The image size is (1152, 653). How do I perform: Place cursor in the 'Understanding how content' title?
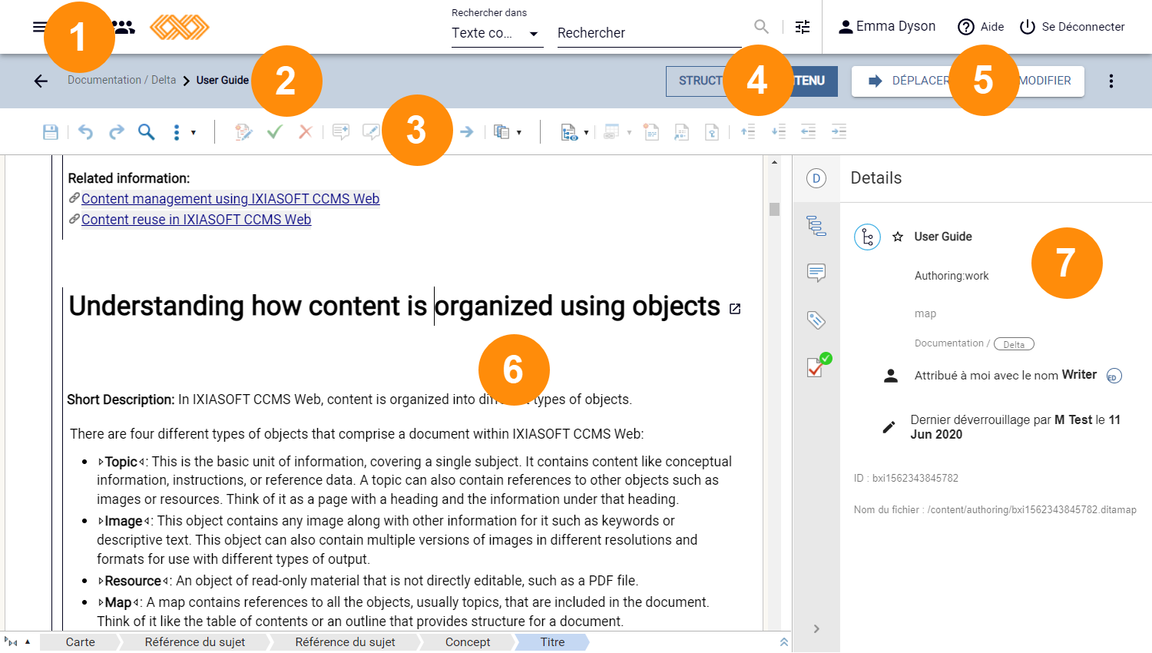(x=394, y=306)
